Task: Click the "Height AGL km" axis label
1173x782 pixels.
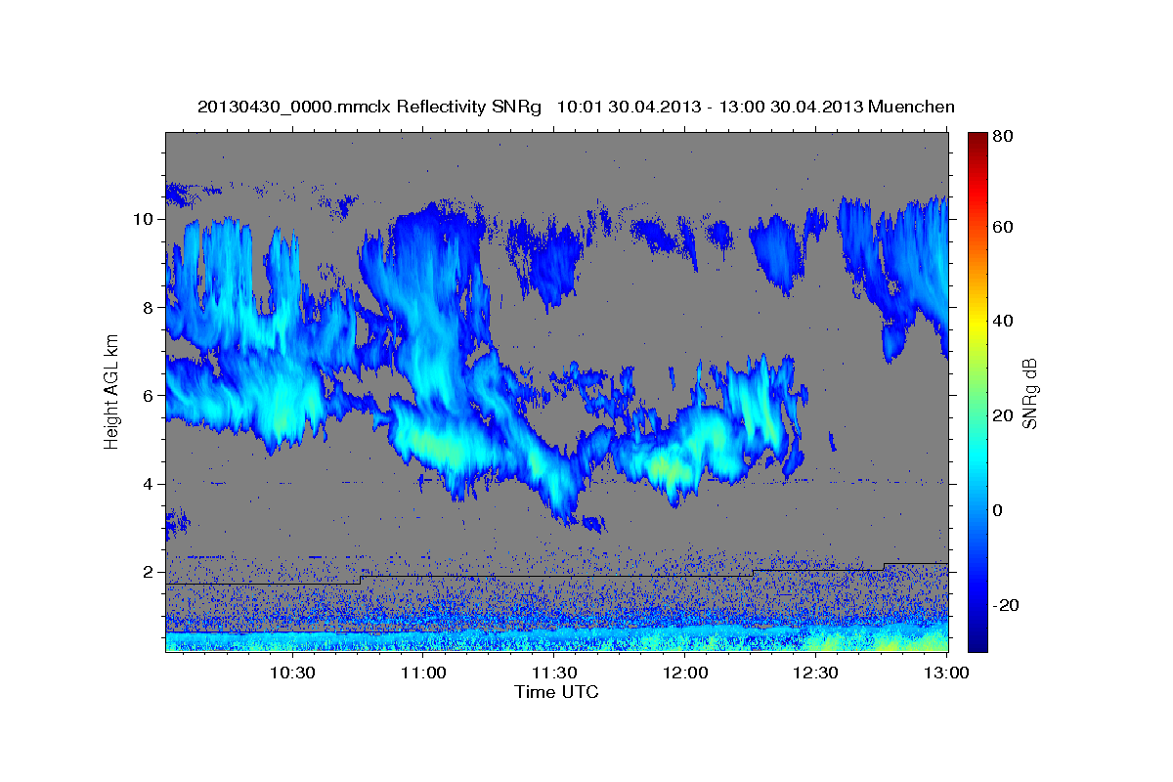Action: [112, 391]
